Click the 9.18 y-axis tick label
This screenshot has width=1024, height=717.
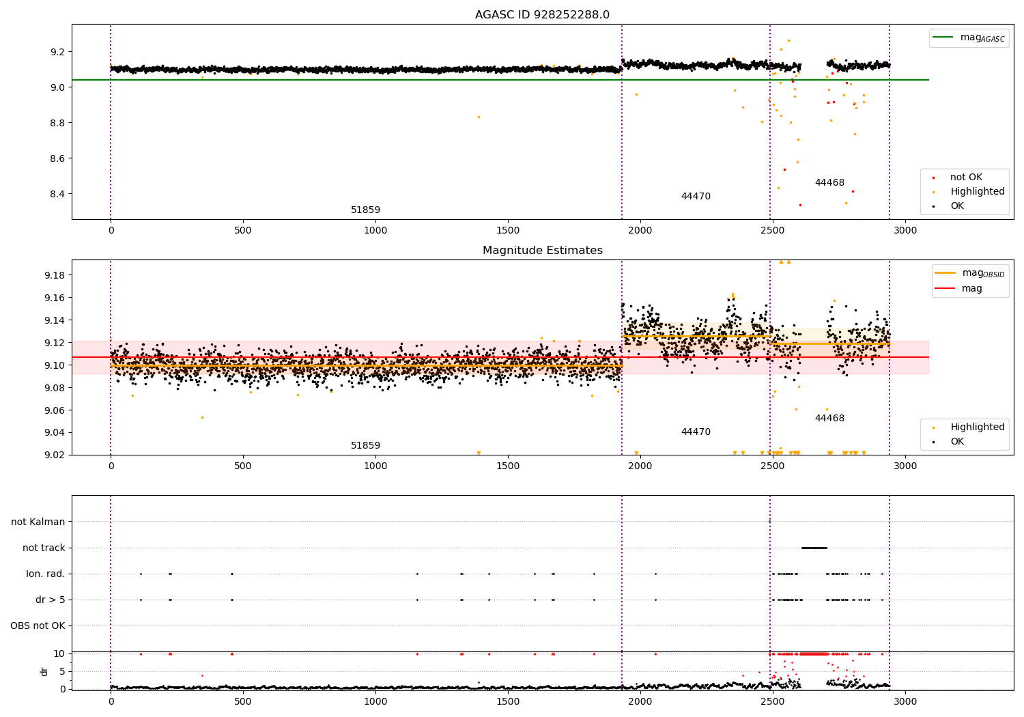(x=55, y=275)
